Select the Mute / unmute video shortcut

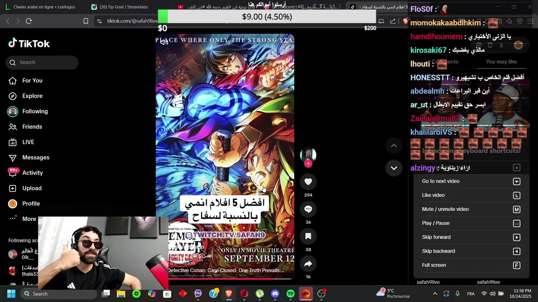tap(471, 209)
